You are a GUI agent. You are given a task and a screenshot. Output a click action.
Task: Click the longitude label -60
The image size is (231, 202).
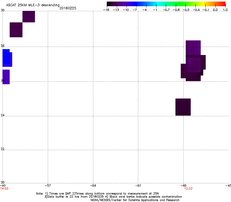[x=3, y=186]
